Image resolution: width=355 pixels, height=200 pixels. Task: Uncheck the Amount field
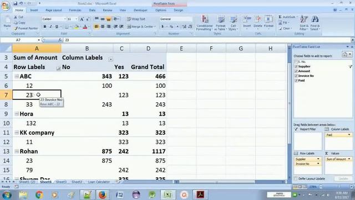296,71
